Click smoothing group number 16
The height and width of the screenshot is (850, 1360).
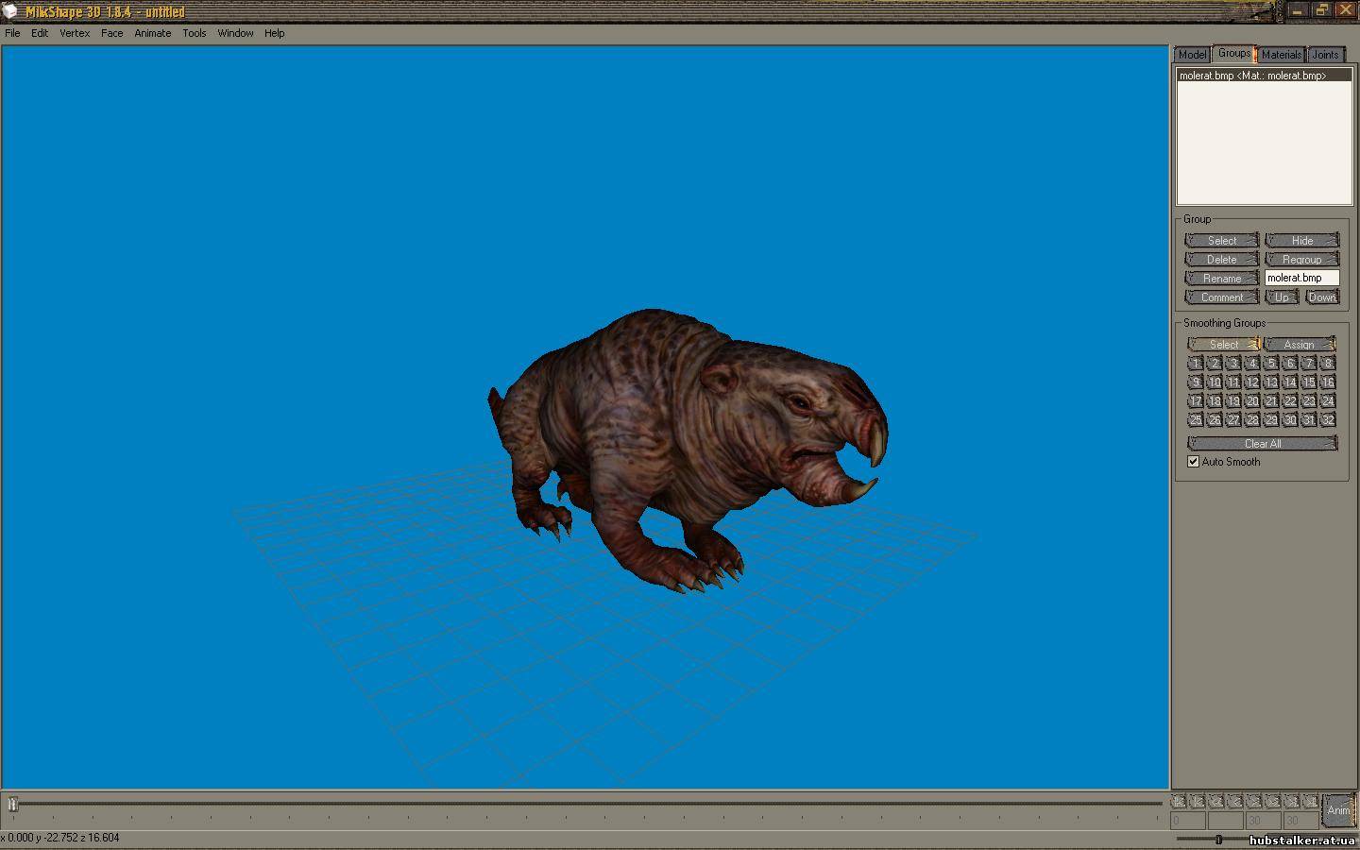click(x=1328, y=382)
